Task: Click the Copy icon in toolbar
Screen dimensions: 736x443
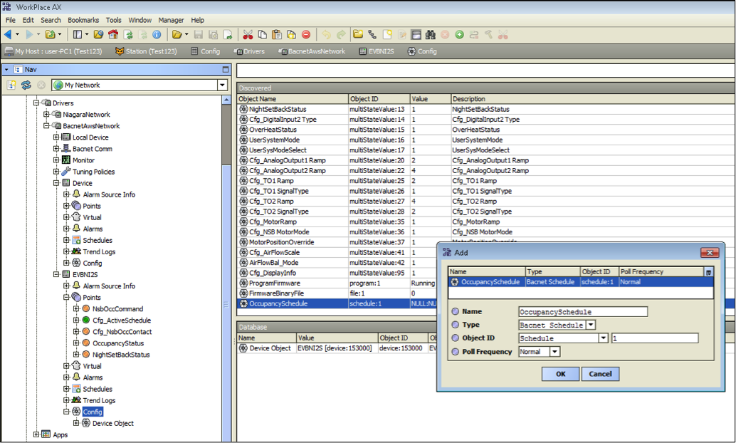Action: point(263,35)
